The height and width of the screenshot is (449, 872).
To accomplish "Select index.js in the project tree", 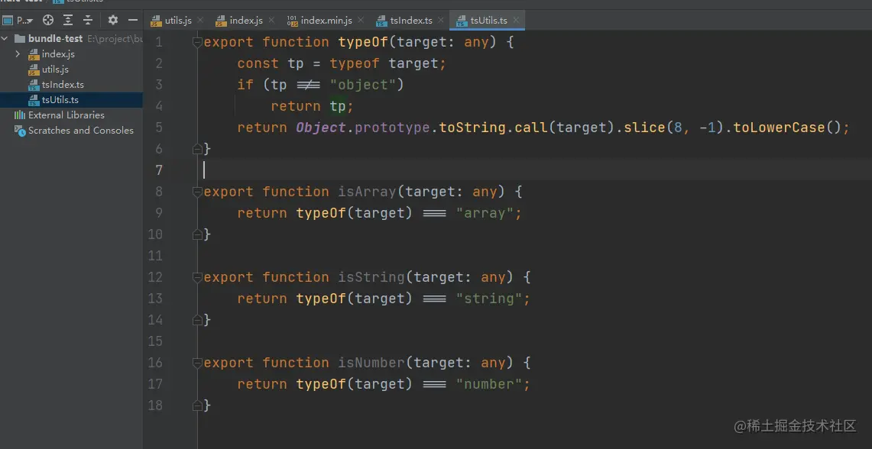I will [x=58, y=54].
